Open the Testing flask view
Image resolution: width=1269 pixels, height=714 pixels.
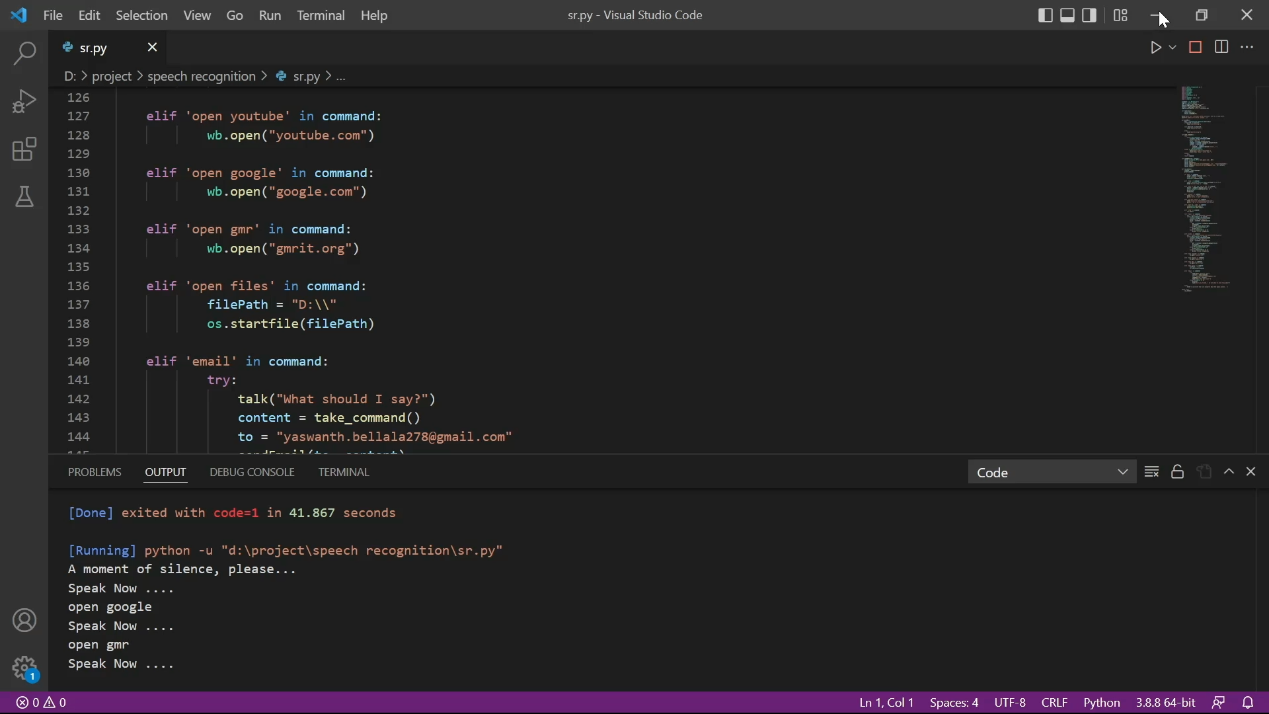pyautogui.click(x=24, y=197)
